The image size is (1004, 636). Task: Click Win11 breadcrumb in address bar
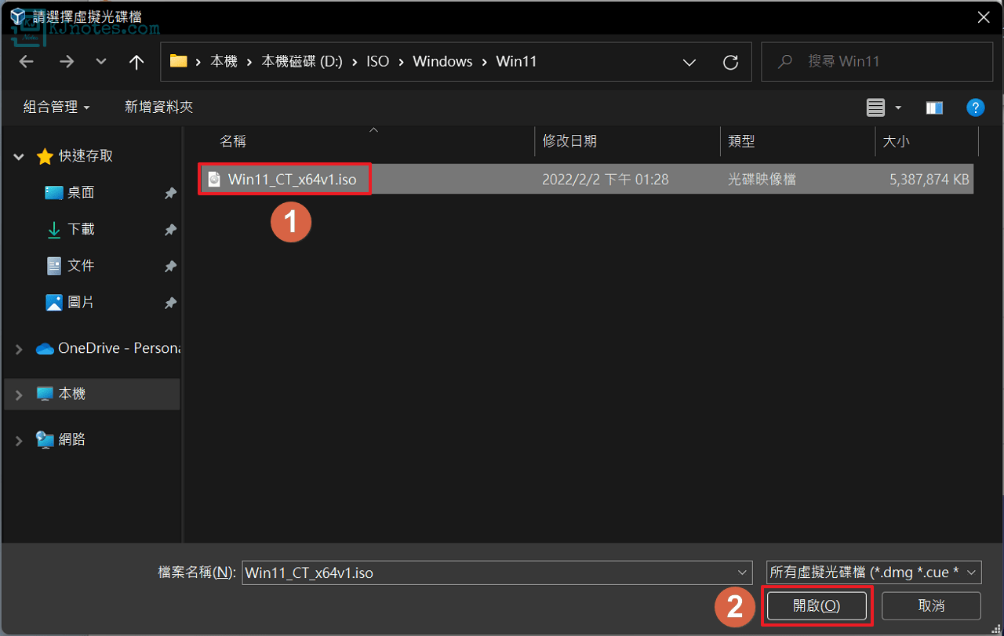[516, 61]
